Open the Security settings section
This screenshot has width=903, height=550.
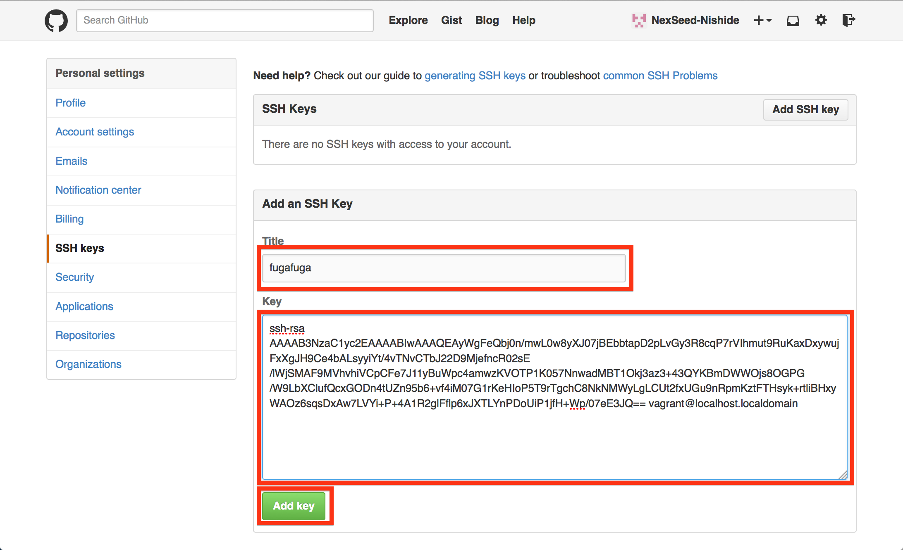74,277
